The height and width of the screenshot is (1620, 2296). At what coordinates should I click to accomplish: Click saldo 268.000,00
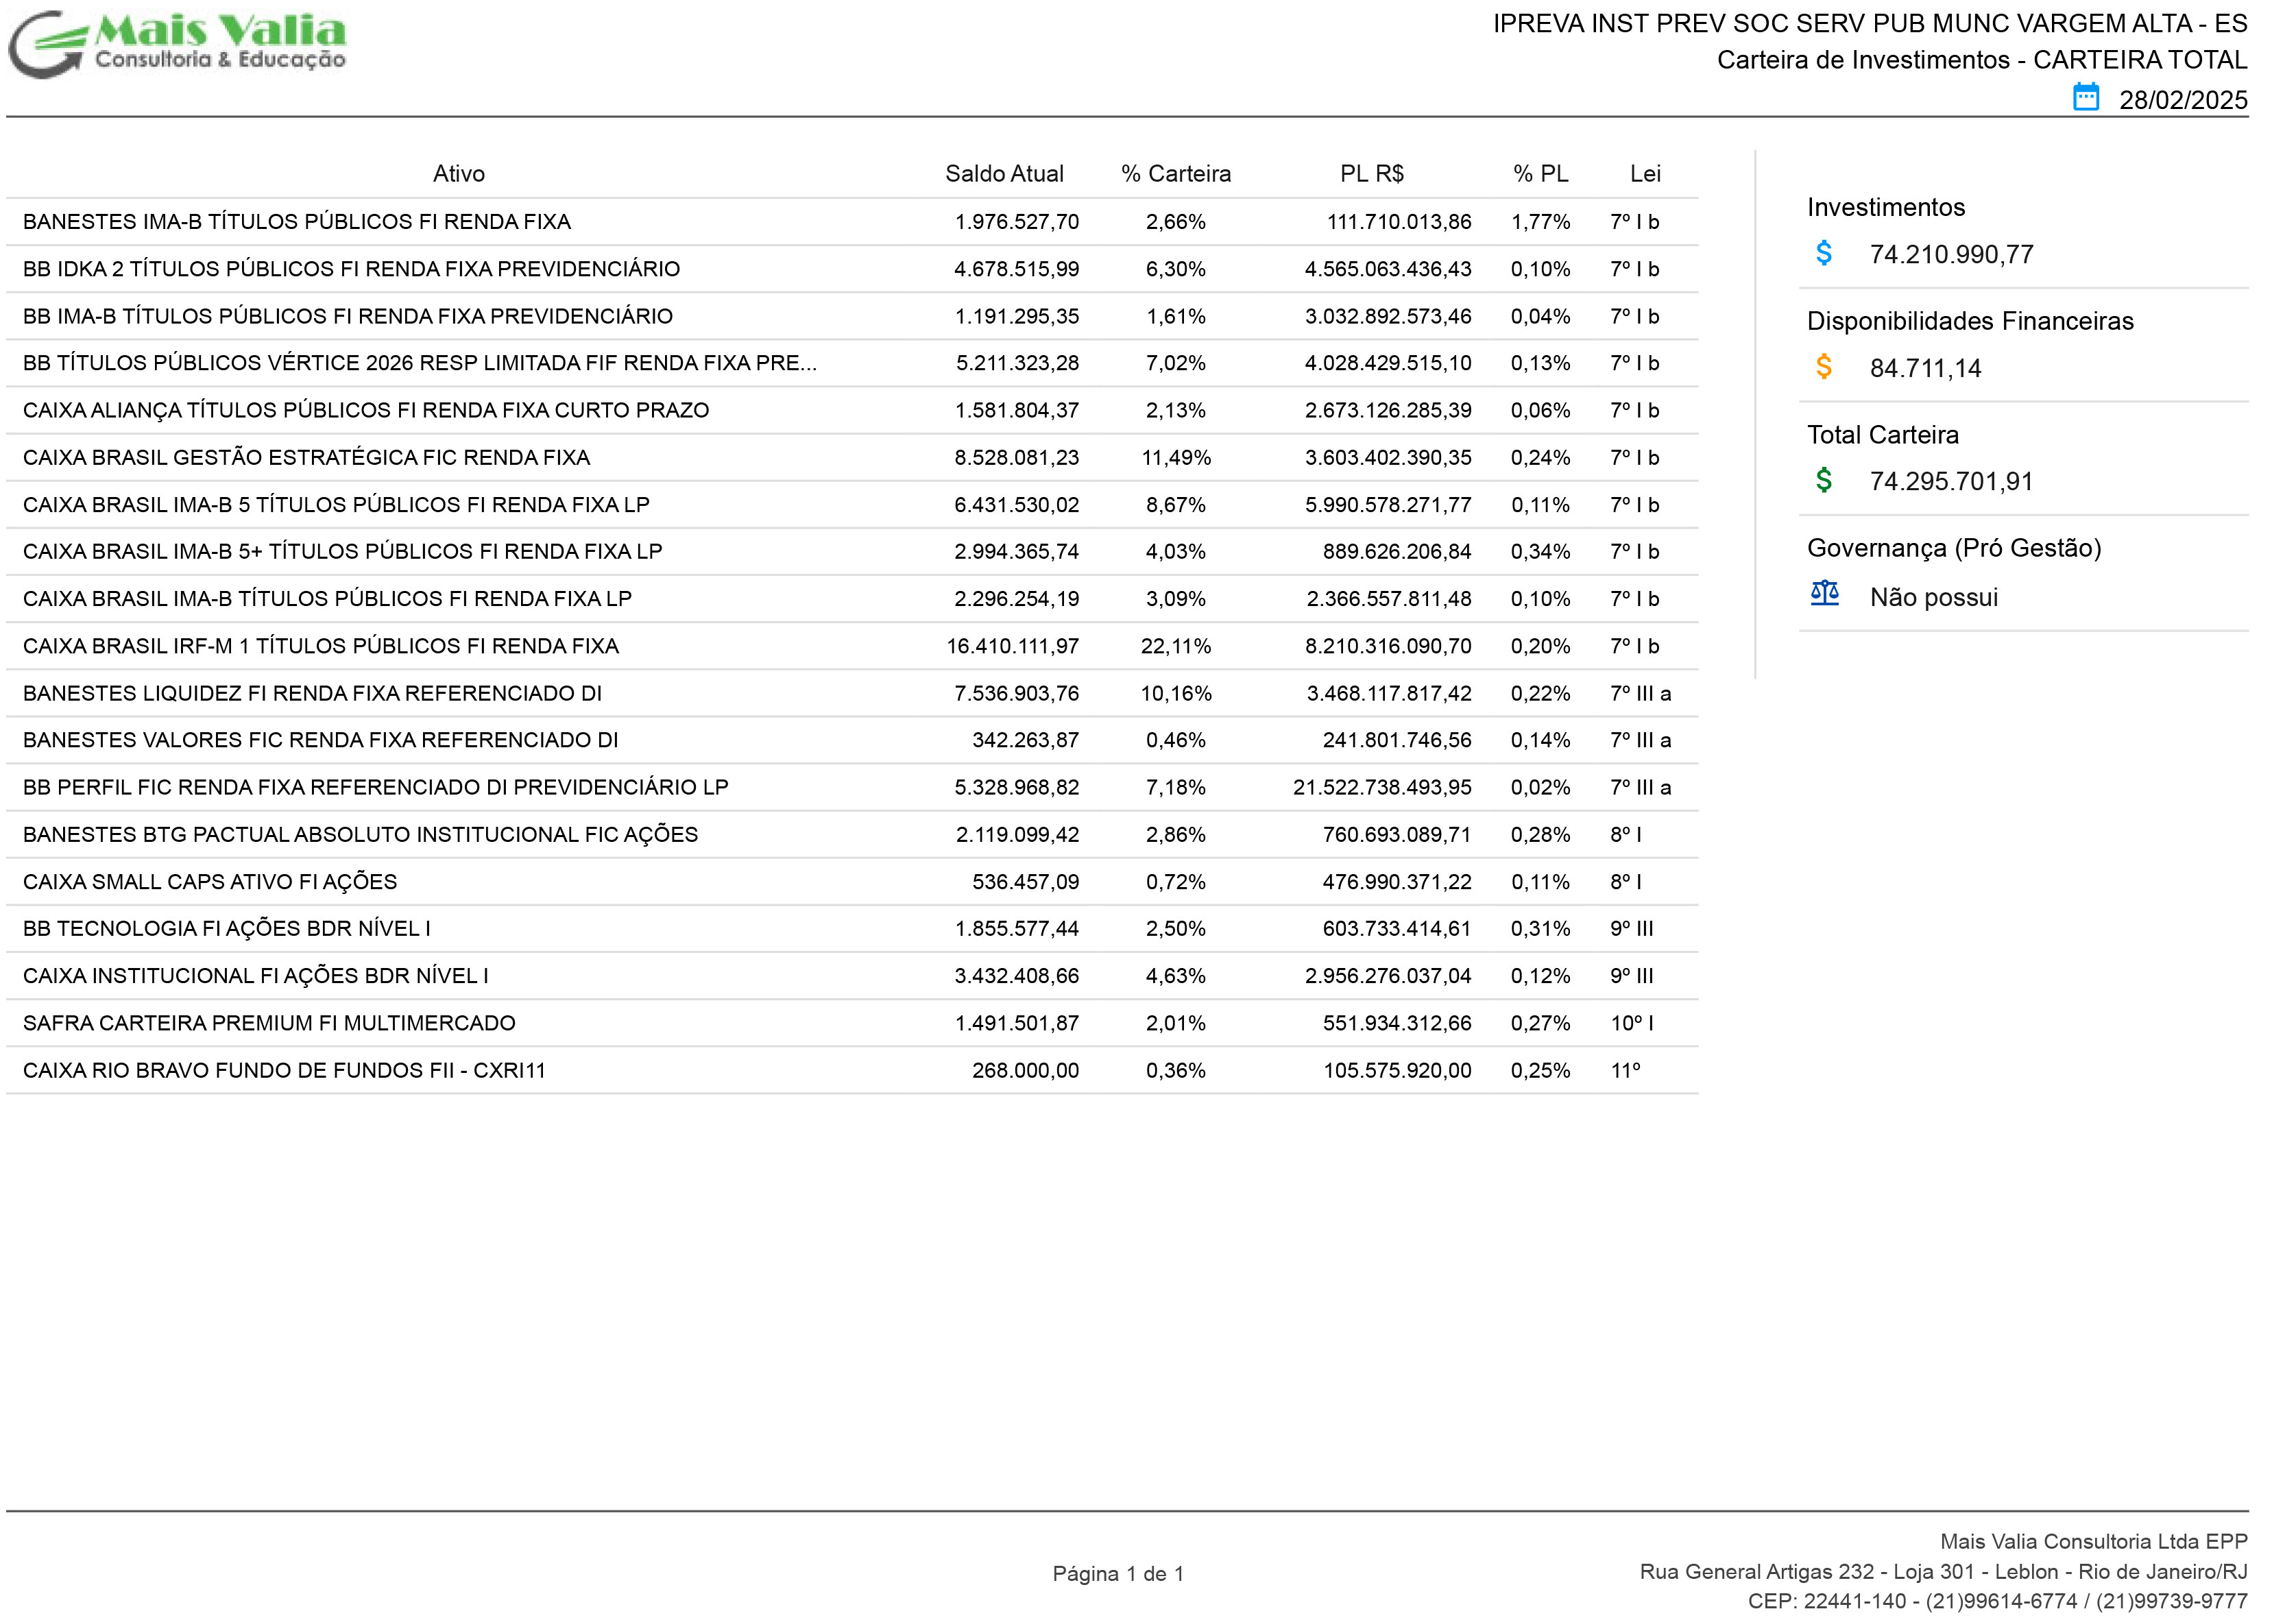pos(1026,1070)
